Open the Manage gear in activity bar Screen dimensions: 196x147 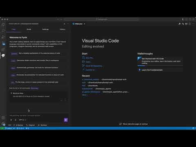tap(3, 124)
